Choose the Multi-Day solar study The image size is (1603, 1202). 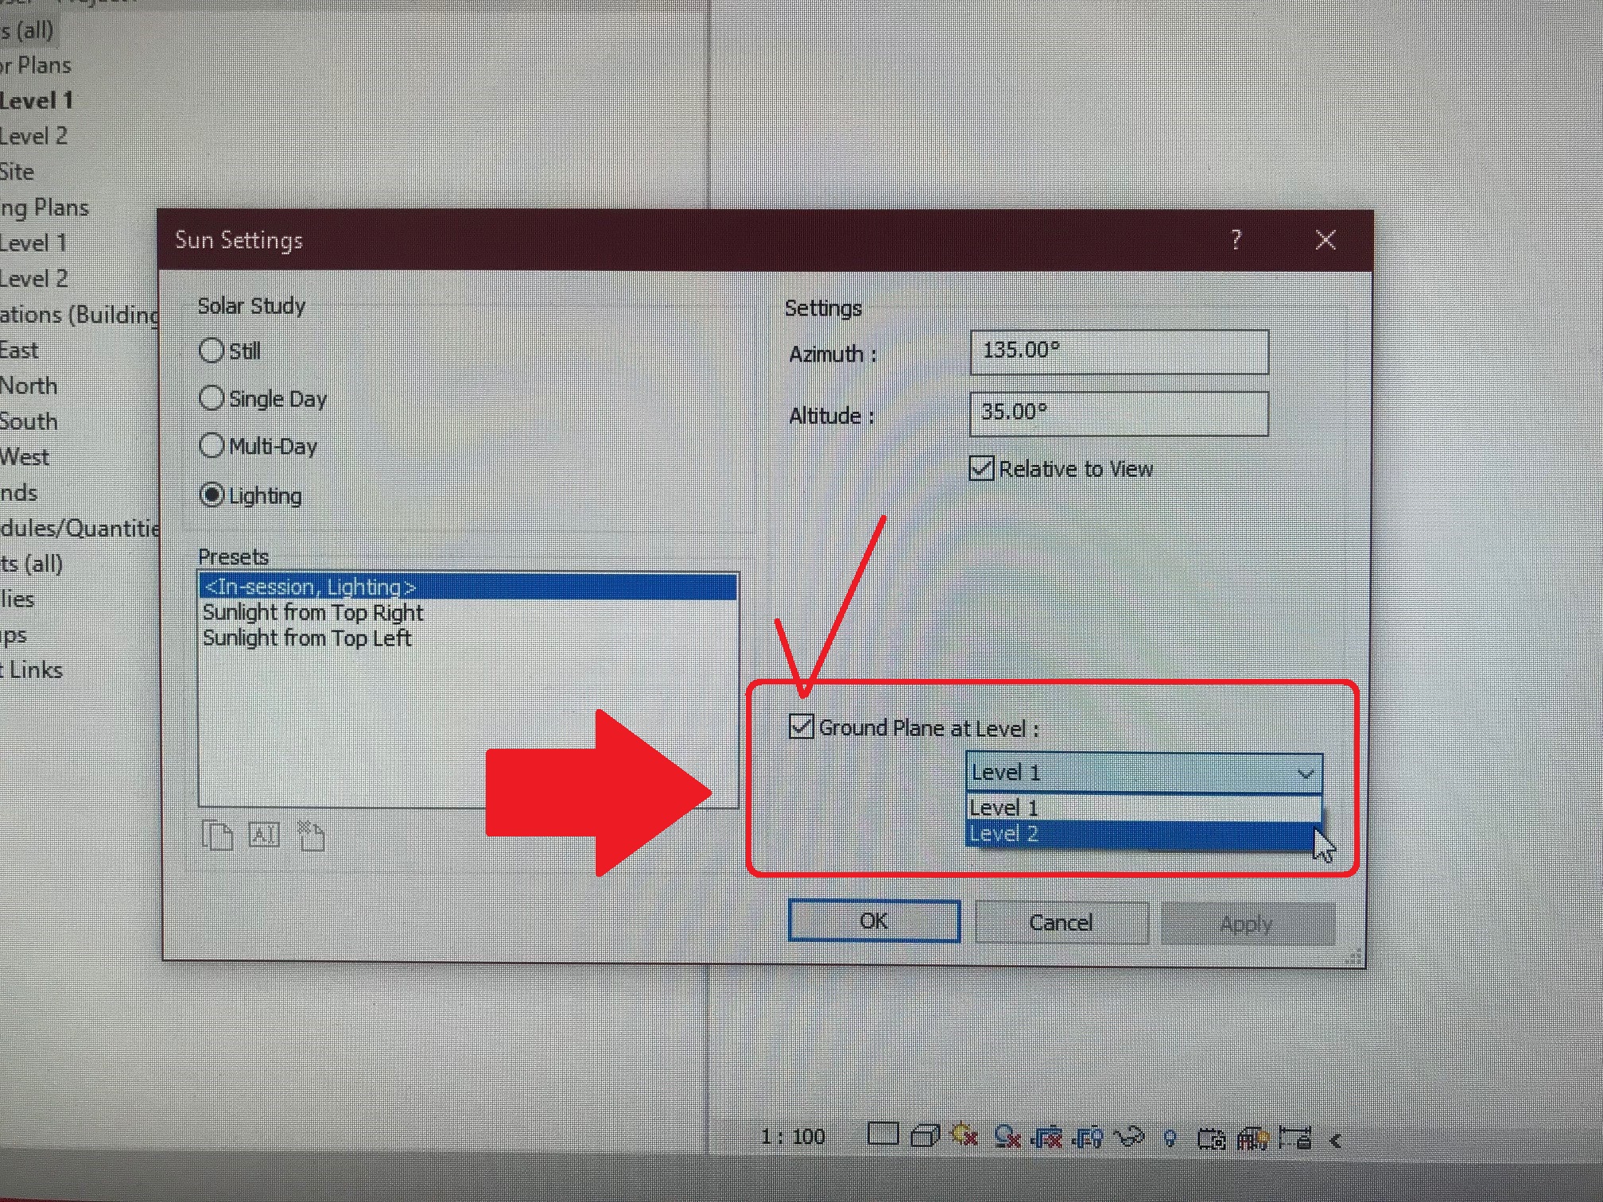pyautogui.click(x=212, y=446)
